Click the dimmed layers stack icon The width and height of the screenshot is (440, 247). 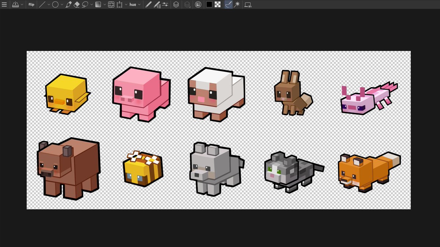tap(187, 5)
